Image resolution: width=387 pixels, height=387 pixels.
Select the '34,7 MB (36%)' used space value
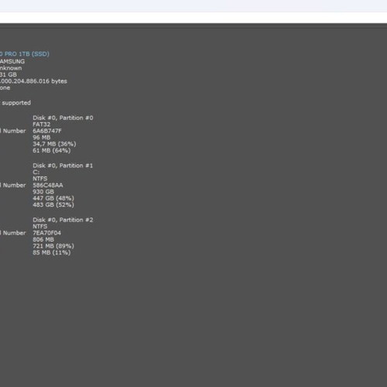[54, 144]
